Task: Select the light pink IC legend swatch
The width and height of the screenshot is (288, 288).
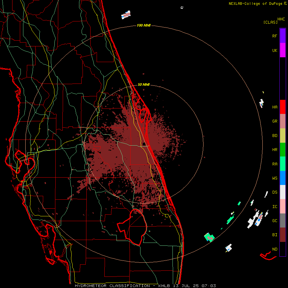Action: point(283,206)
